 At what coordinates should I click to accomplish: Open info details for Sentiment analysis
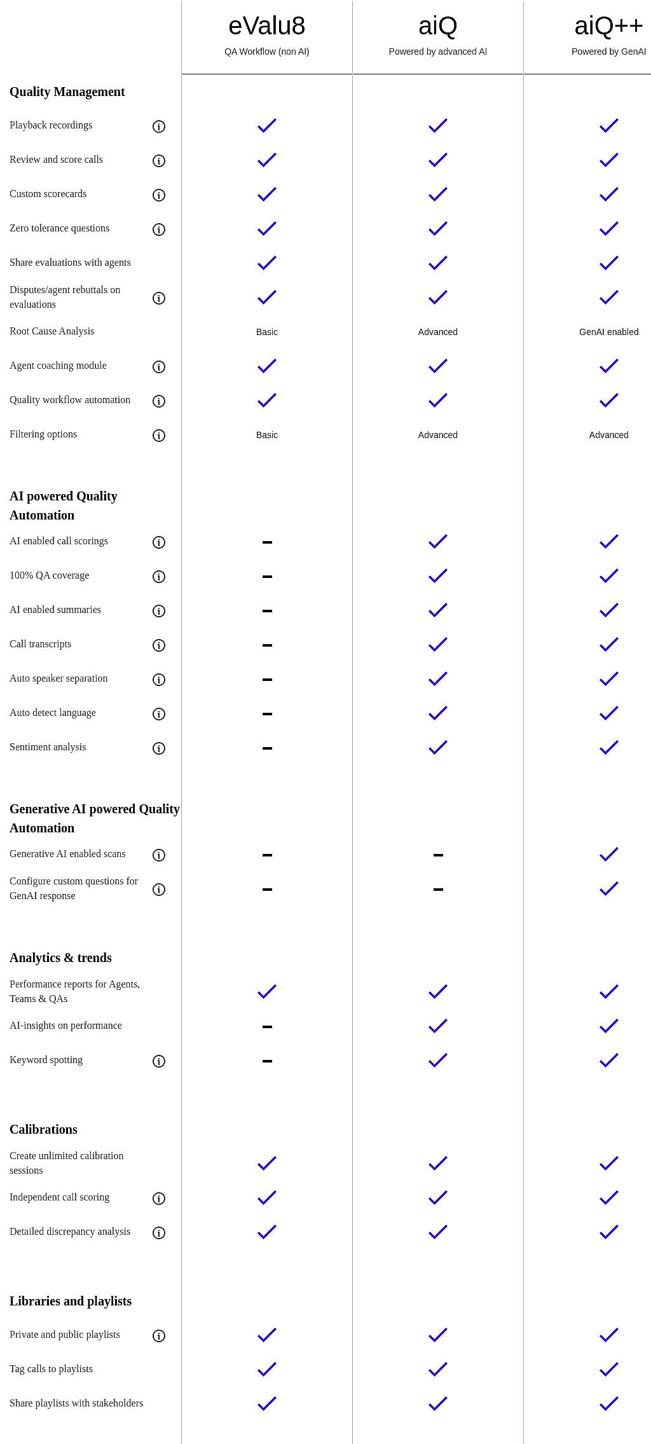pos(158,749)
